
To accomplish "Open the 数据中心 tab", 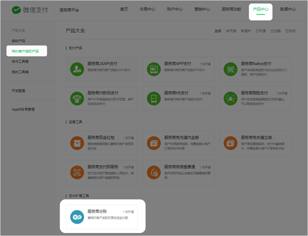I will click(288, 9).
